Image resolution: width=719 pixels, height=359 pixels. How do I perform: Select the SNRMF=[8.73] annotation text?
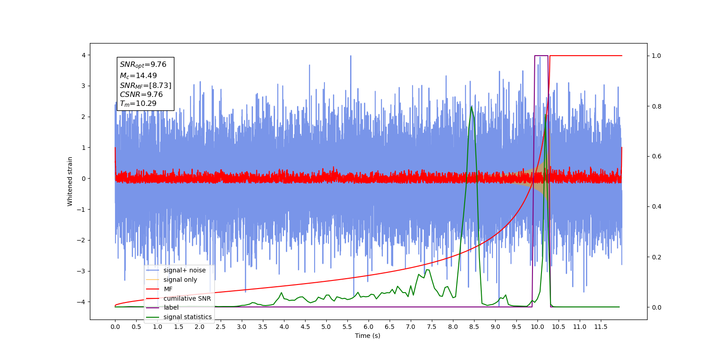pos(146,85)
